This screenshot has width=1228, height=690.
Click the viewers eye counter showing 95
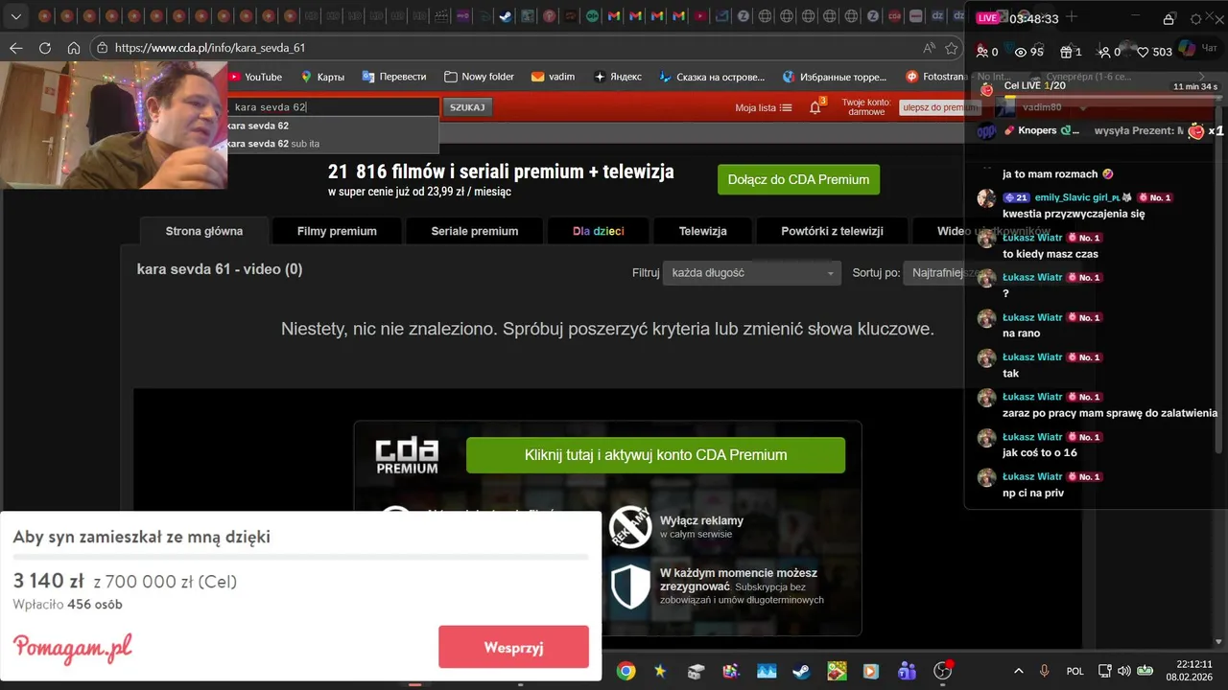(1028, 52)
